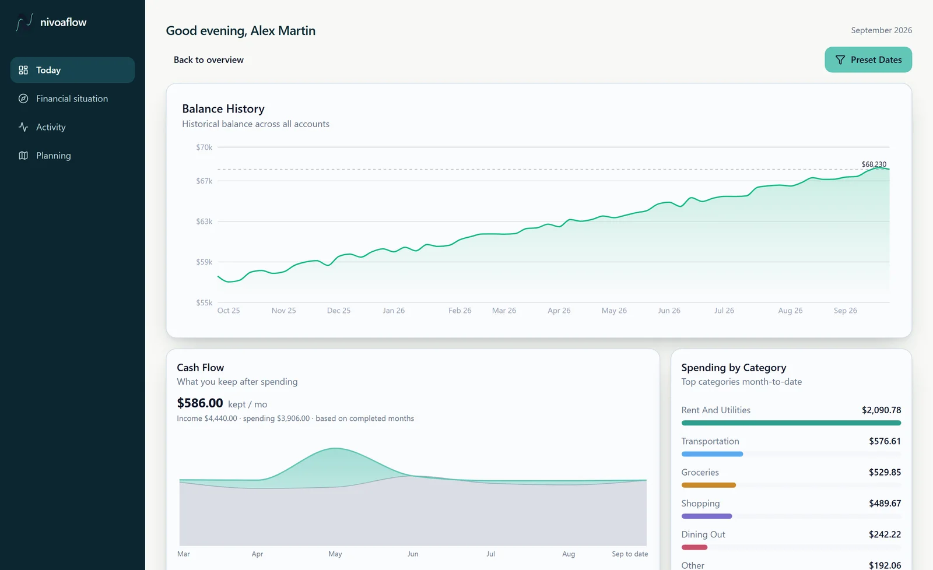Viewport: 933px width, 570px height.
Task: Open the Preset Dates filter
Action: (868, 59)
